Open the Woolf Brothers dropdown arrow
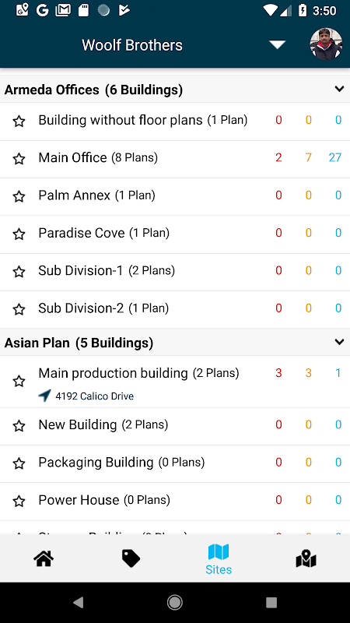 click(278, 44)
